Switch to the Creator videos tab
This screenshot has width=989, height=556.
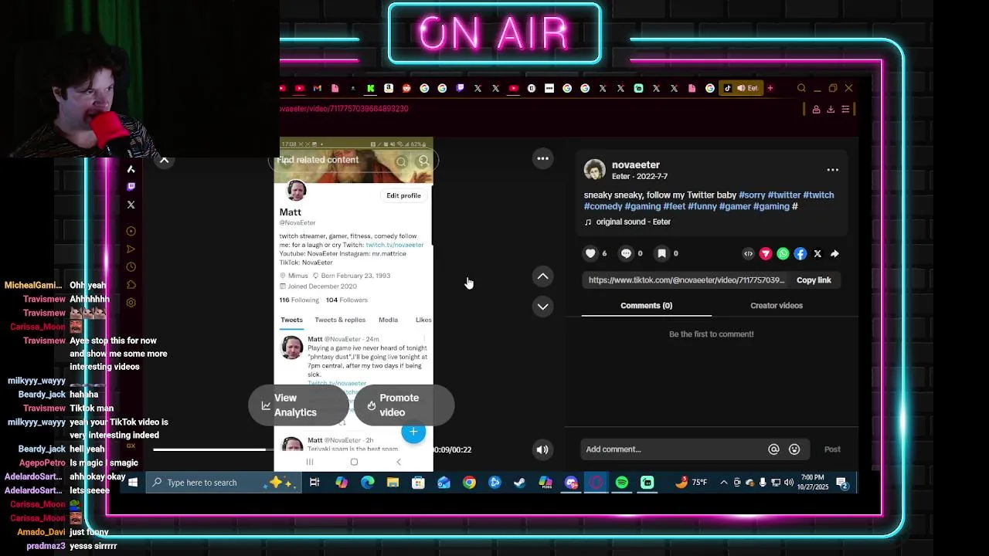(777, 306)
